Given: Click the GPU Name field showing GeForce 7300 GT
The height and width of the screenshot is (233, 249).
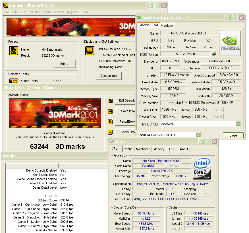Looking at the screenshot, I should pos(189,33).
